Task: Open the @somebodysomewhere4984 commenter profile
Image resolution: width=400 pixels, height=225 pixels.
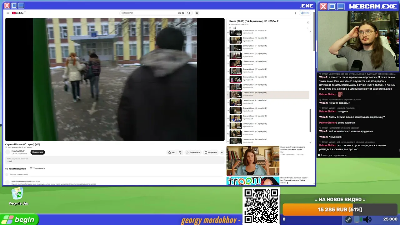Action: click(x=21, y=181)
